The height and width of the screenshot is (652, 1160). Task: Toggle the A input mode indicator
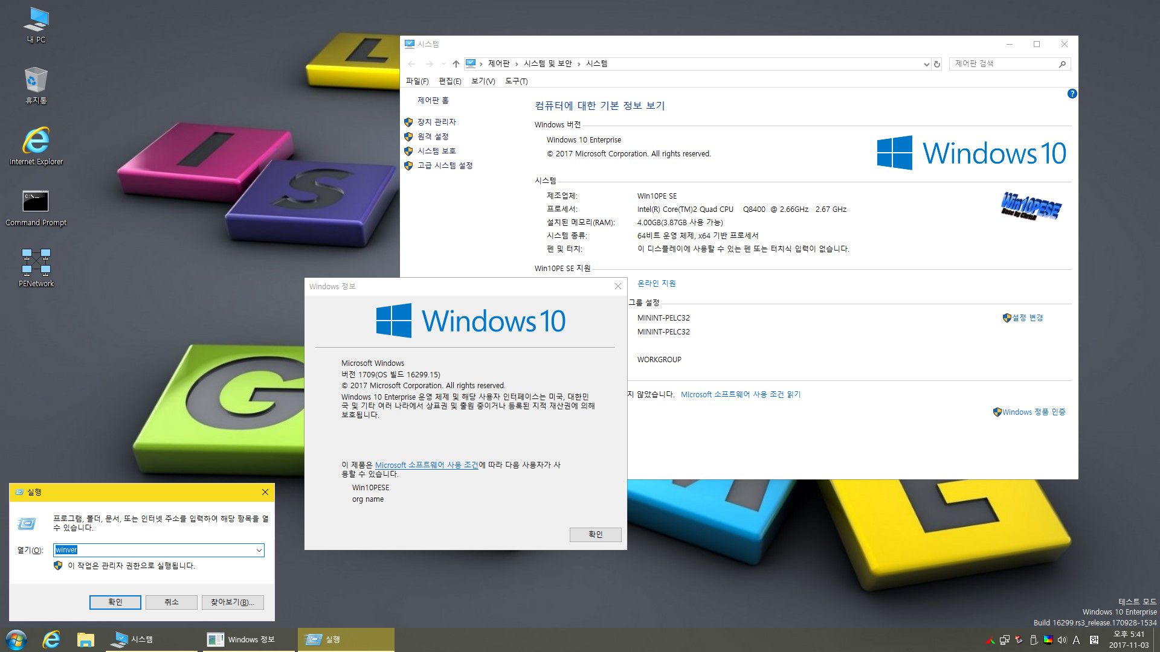coord(1077,640)
